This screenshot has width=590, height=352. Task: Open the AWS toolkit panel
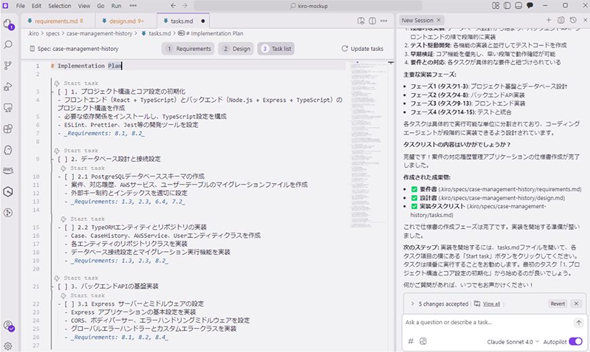[8, 170]
